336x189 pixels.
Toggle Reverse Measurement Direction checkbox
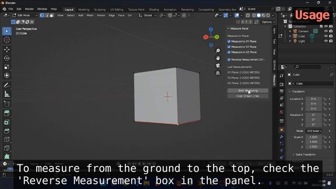(229, 59)
